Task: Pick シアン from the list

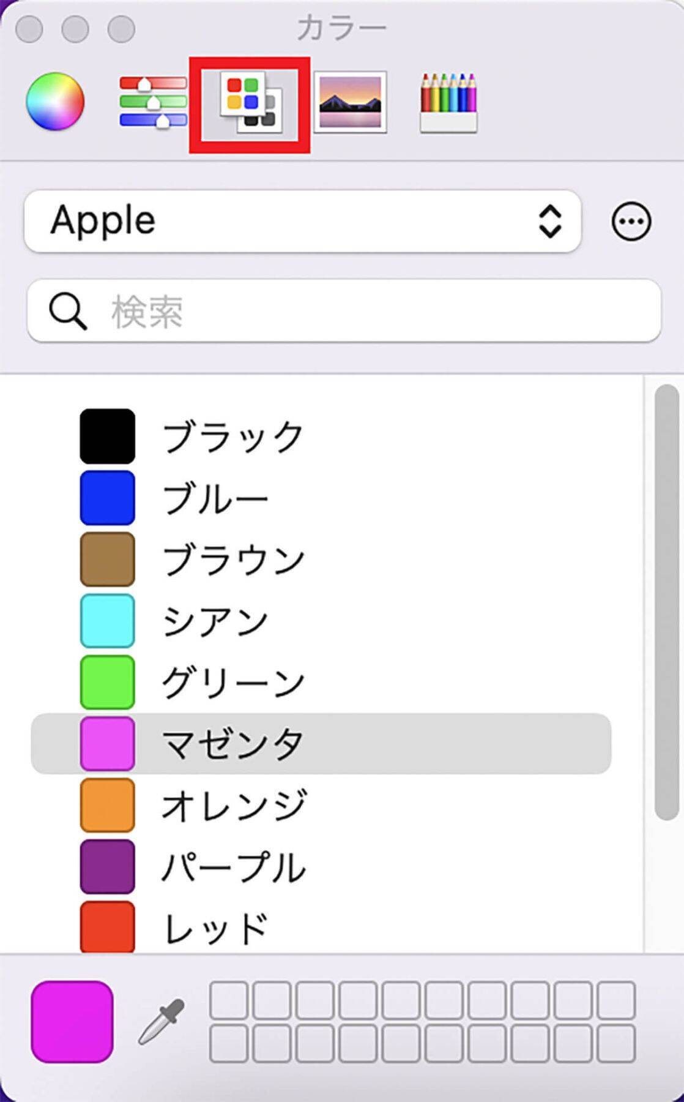Action: click(x=214, y=621)
